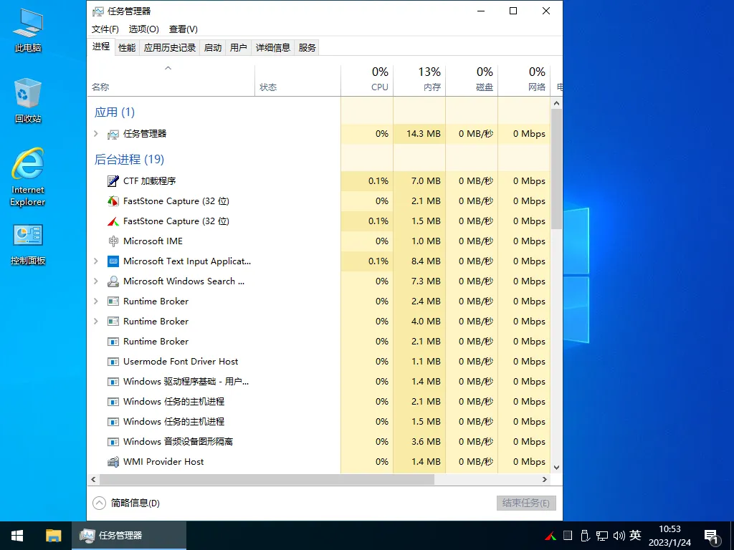The height and width of the screenshot is (550, 734).
Task: Sort by CPU column header
Action: 367,80
